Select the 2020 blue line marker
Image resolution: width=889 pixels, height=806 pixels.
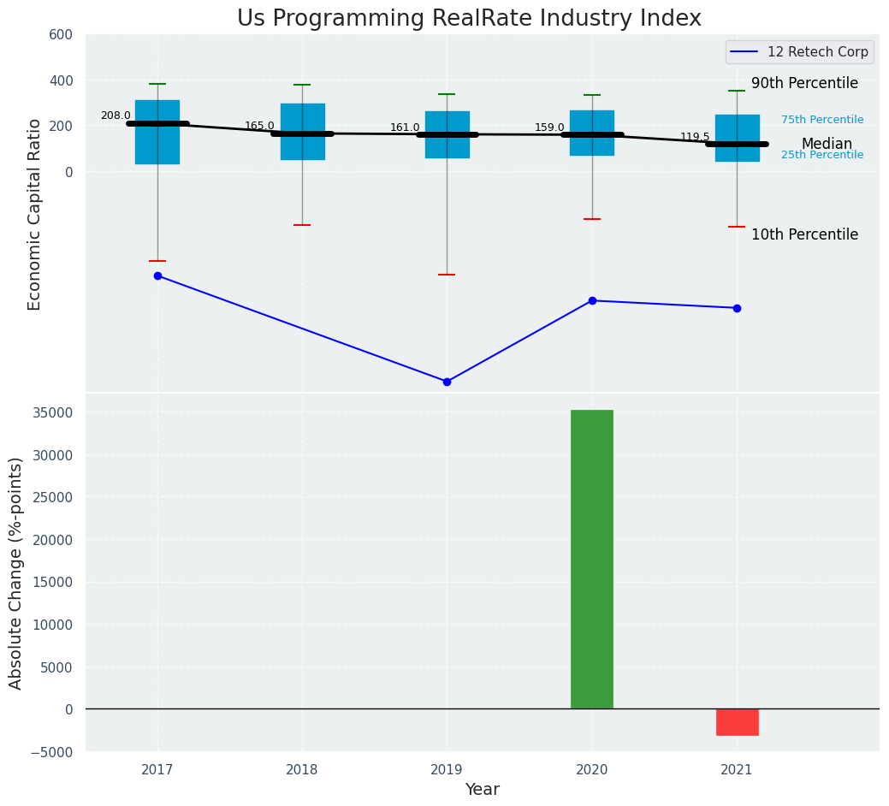click(592, 300)
